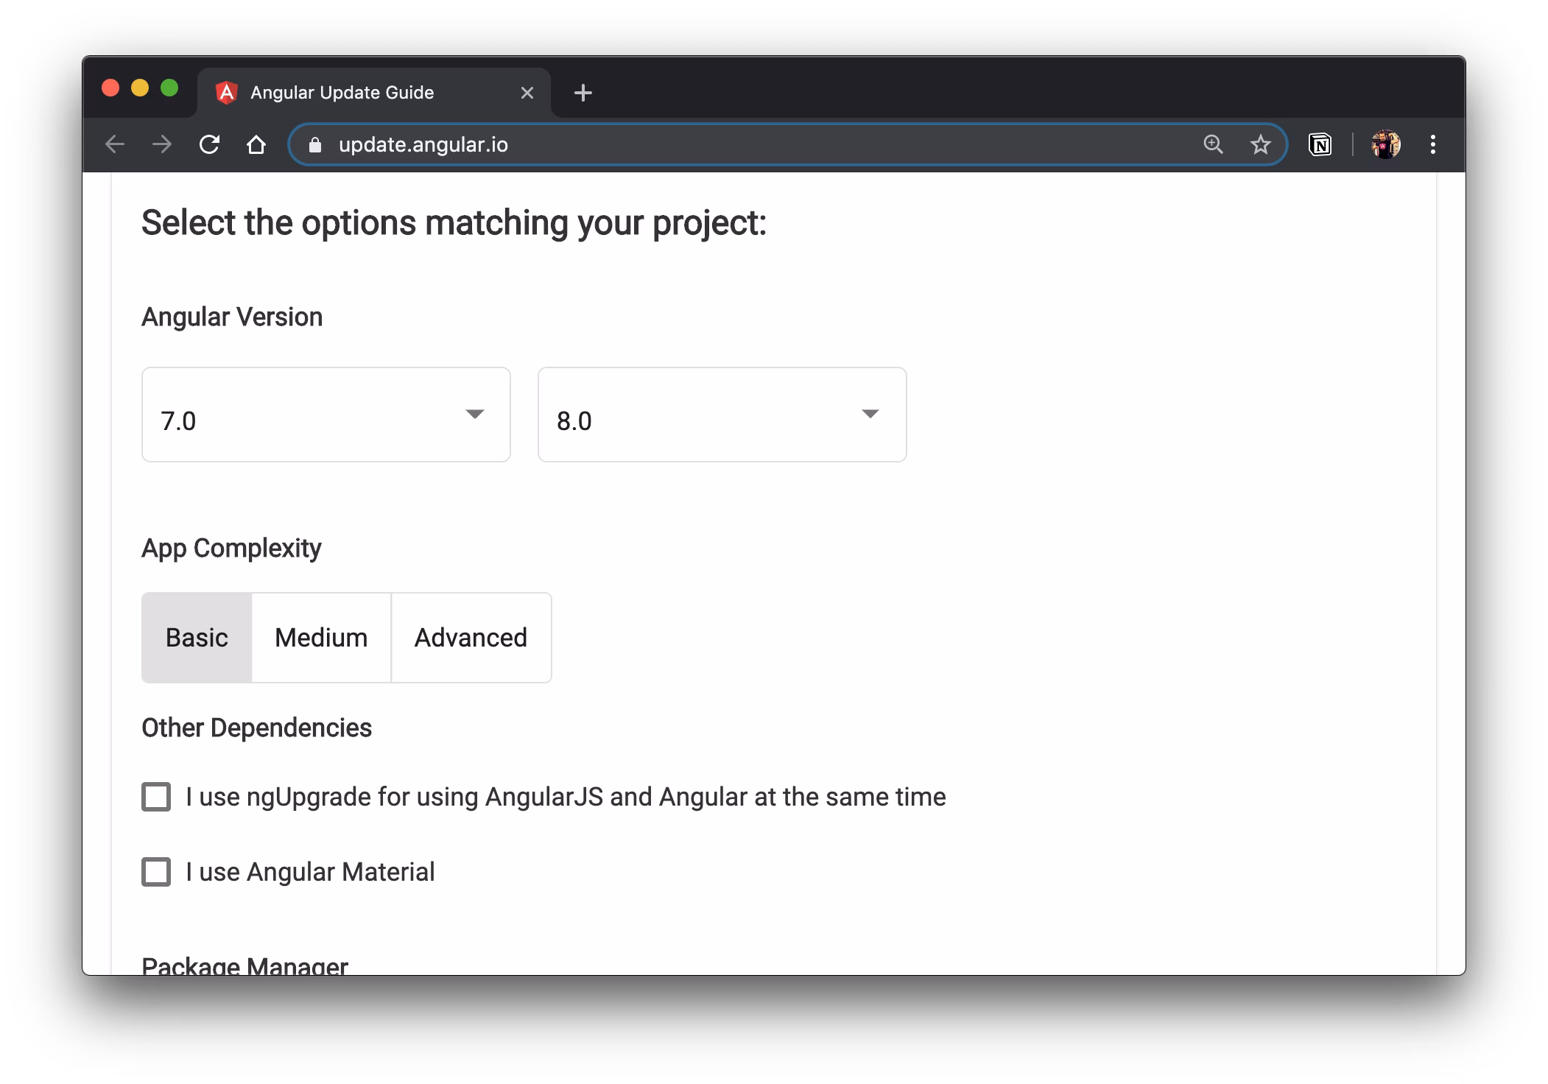This screenshot has width=1548, height=1084.
Task: Click the zoom magnifier icon in address bar
Action: pyautogui.click(x=1213, y=144)
